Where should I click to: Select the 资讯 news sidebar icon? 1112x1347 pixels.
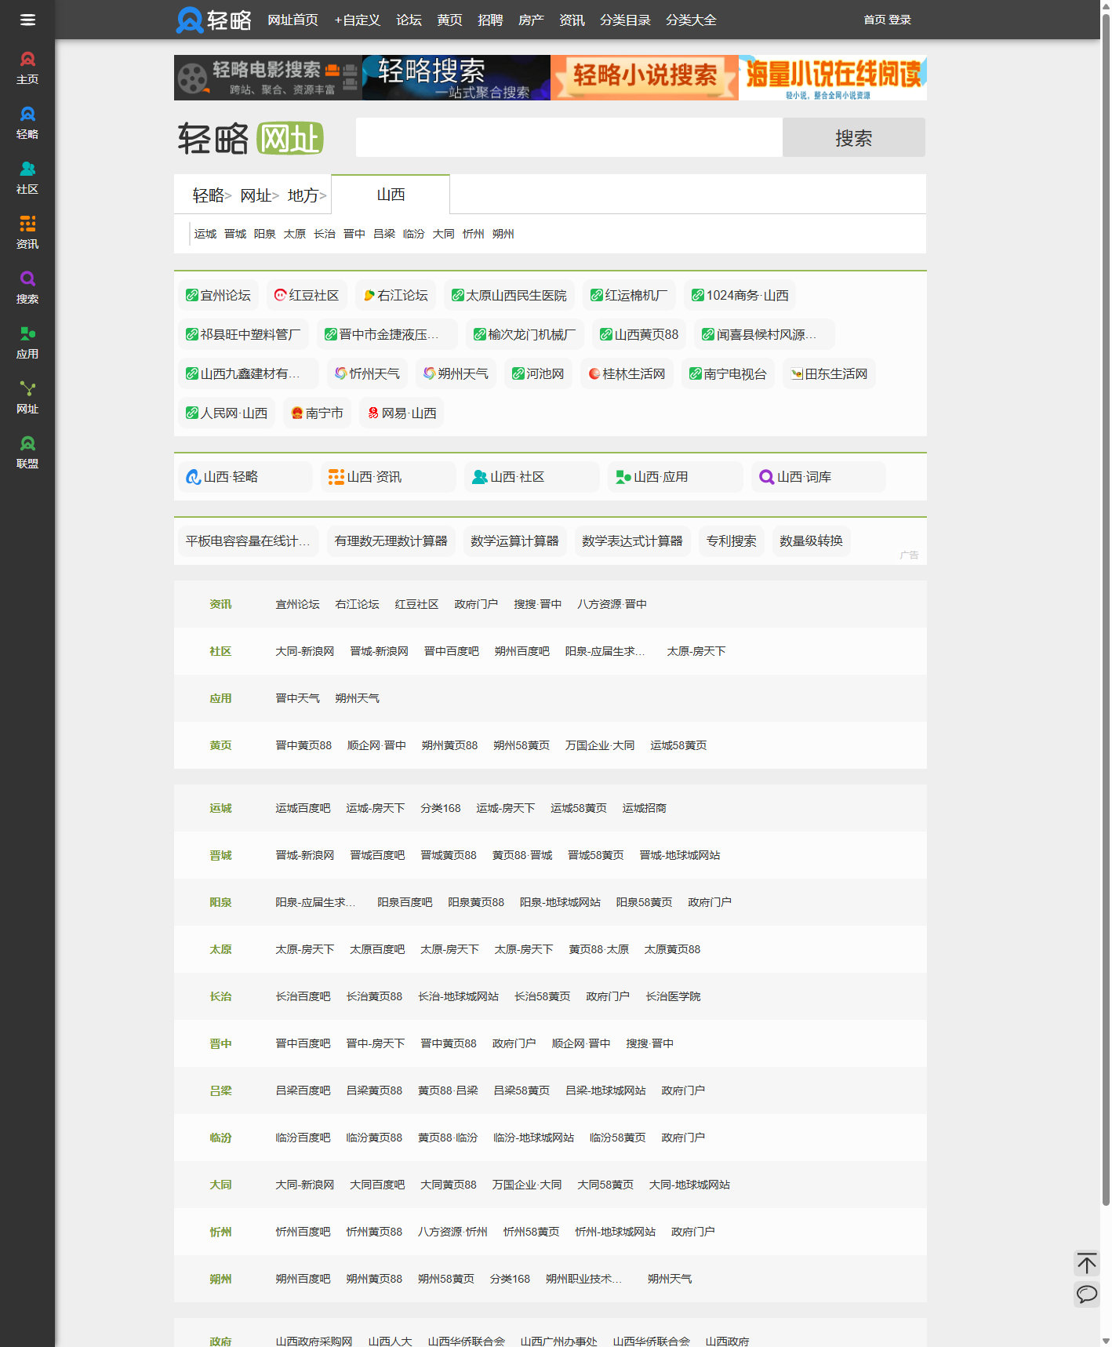tap(27, 232)
